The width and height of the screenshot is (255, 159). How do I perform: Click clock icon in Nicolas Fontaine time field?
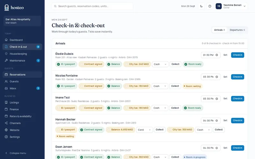217,77
